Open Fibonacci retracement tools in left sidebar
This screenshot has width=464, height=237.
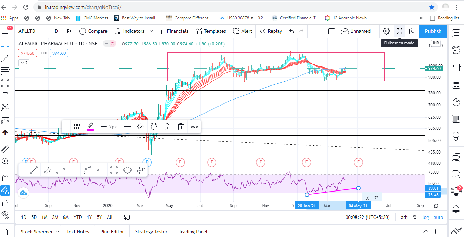point(5,71)
